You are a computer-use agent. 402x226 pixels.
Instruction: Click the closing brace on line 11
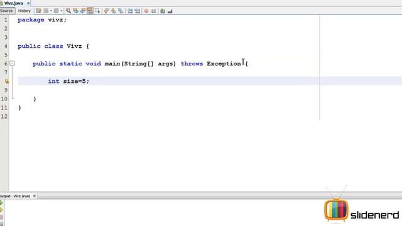pos(19,108)
